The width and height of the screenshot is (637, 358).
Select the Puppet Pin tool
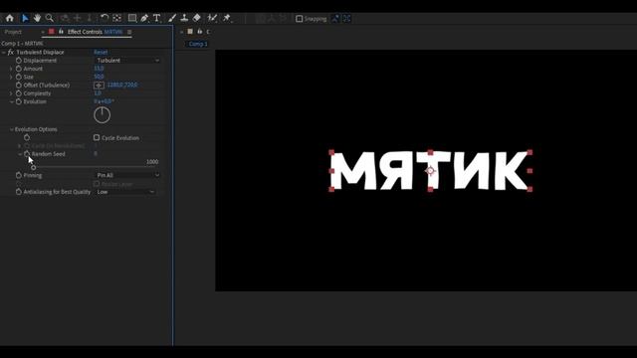tap(227, 18)
